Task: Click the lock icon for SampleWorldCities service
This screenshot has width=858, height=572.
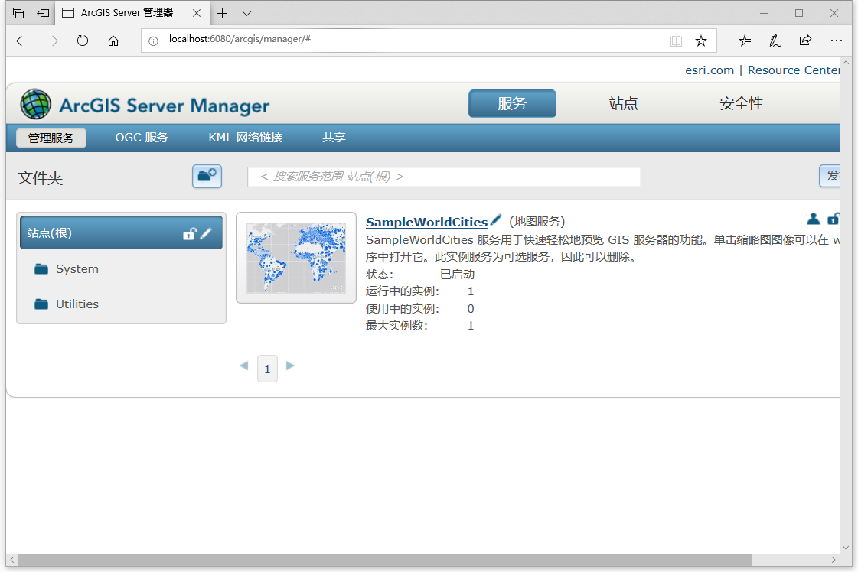Action: coord(834,219)
